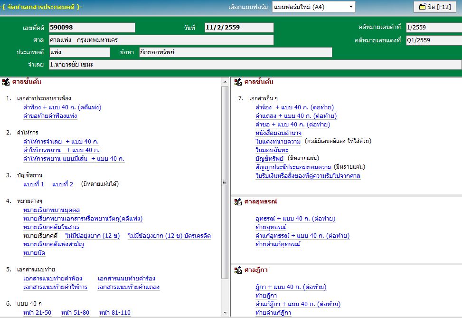Image resolution: width=462 pixels, height=318 pixels.
Task: Click the คดีหมายเลขดำที่ field 1/2559
Action: (434, 28)
